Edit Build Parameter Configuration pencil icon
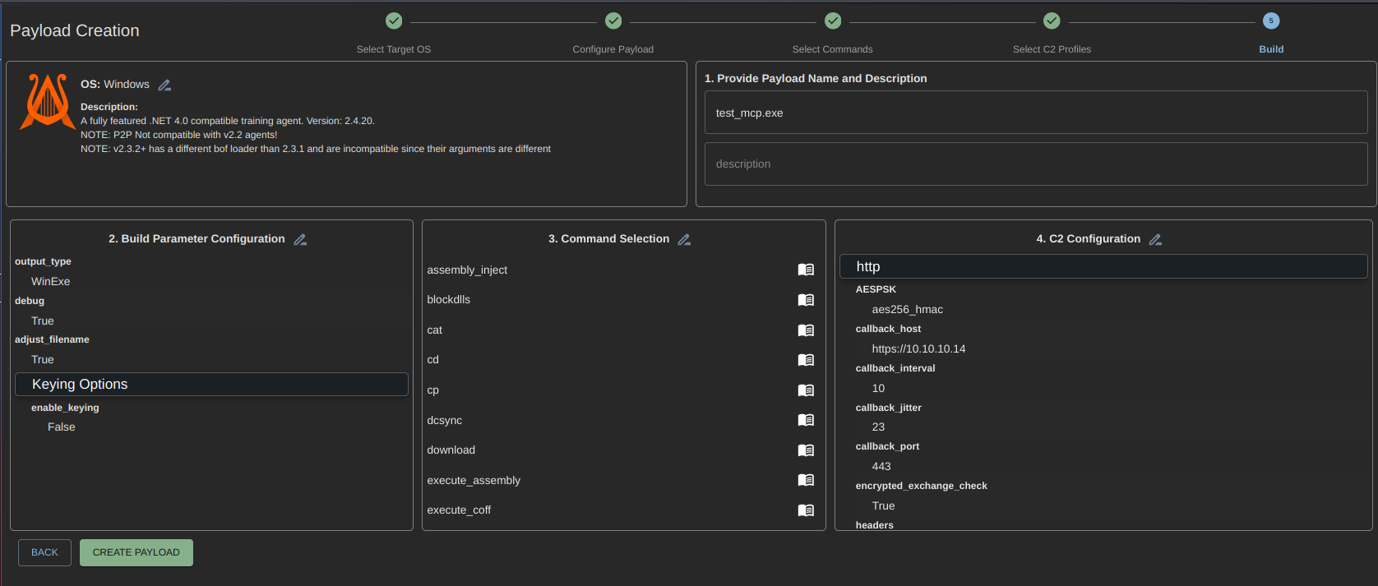This screenshot has width=1378, height=586. (x=300, y=239)
